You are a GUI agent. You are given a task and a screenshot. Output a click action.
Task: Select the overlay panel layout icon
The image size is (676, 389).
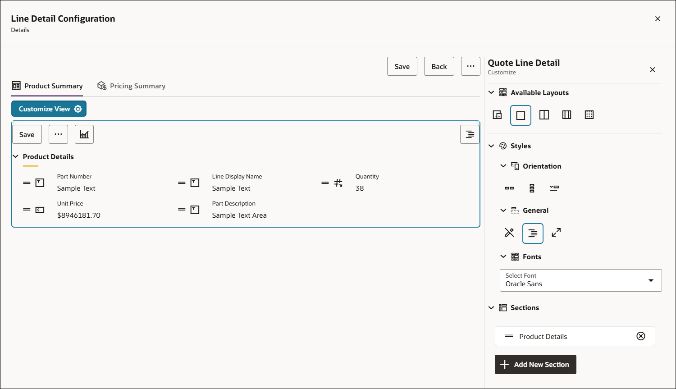pos(497,114)
